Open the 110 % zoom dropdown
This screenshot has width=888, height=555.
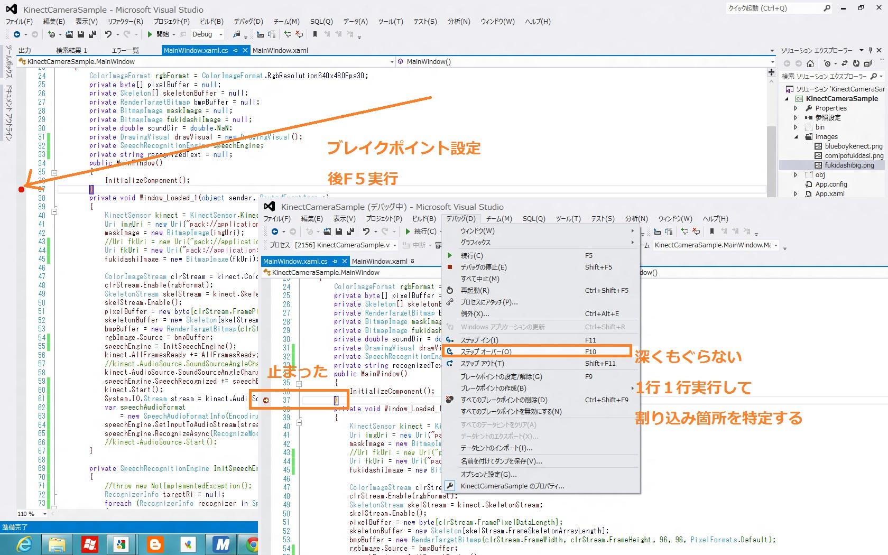click(32, 514)
